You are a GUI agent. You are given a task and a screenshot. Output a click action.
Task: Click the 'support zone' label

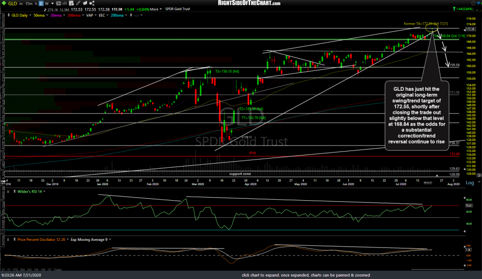[240, 174]
